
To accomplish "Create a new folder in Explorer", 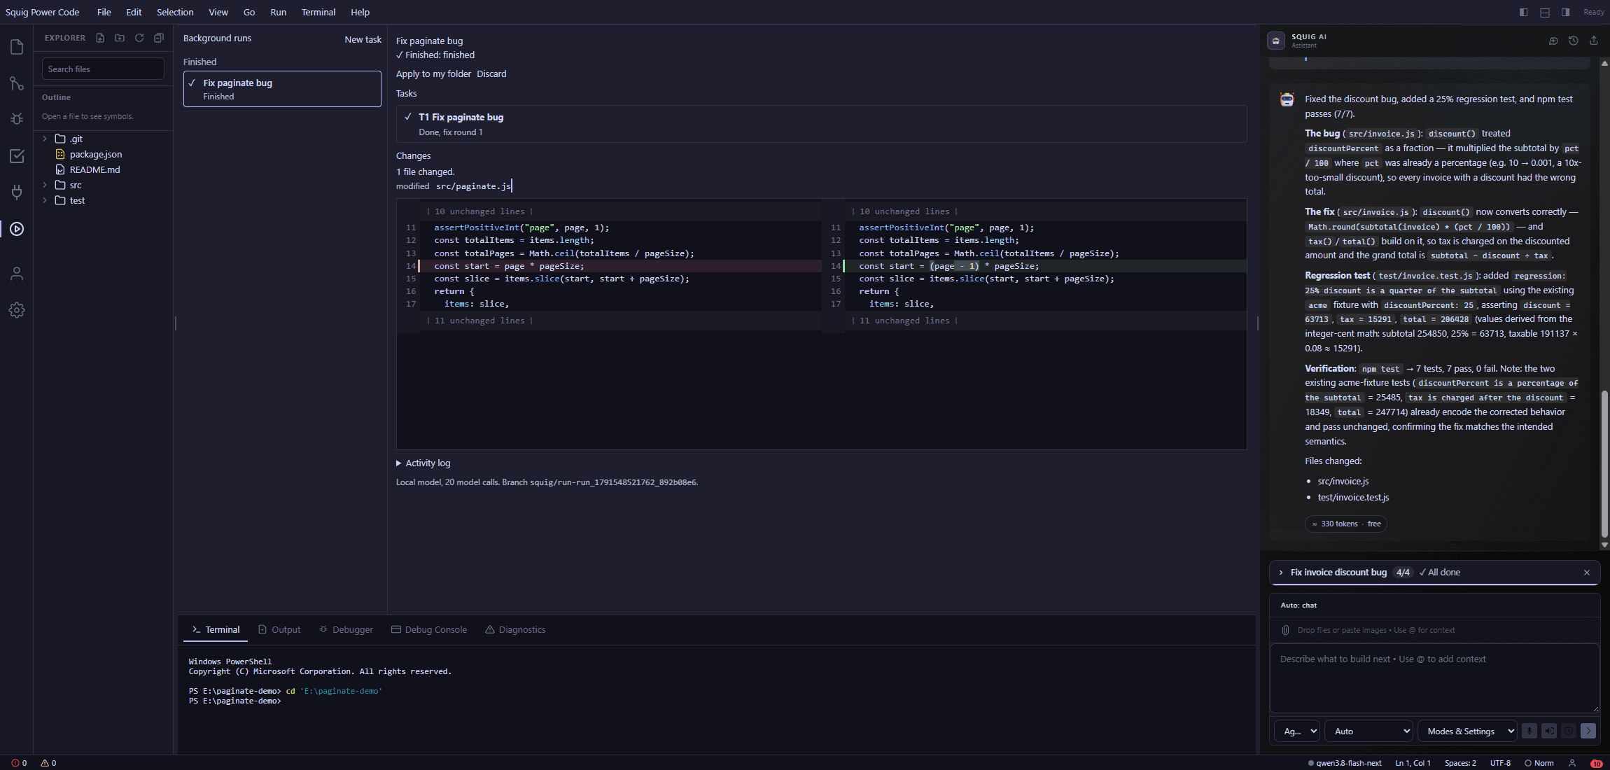I will pos(120,38).
